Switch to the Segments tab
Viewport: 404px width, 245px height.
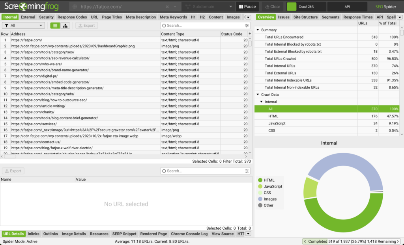(x=330, y=17)
